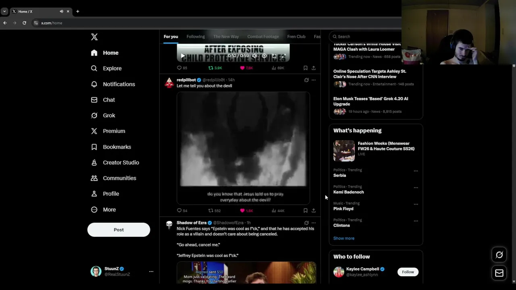This screenshot has width=516, height=290.
Task: View analytics showing 69K views
Action: point(278,68)
